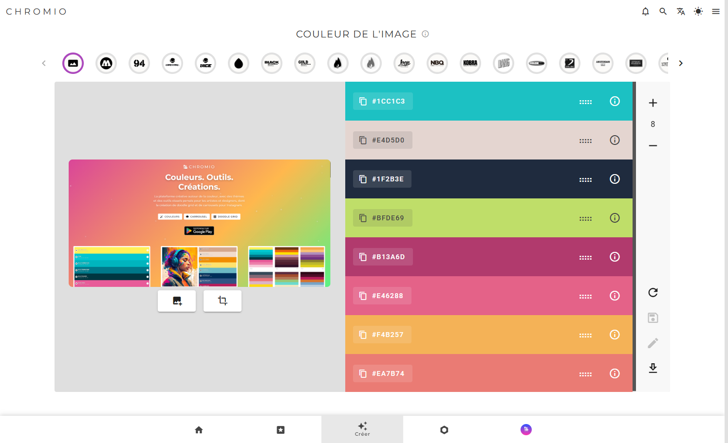Select the Amsterdam brand palette
The width and height of the screenshot is (728, 443).
(603, 63)
